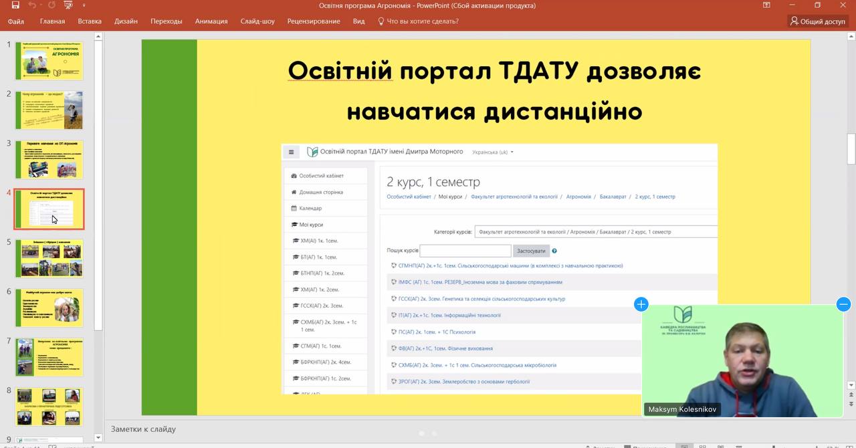Select slide 1 thumbnail
This screenshot has width=856, height=448.
pyautogui.click(x=49, y=61)
